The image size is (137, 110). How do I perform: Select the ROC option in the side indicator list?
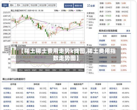tap(90, 67)
